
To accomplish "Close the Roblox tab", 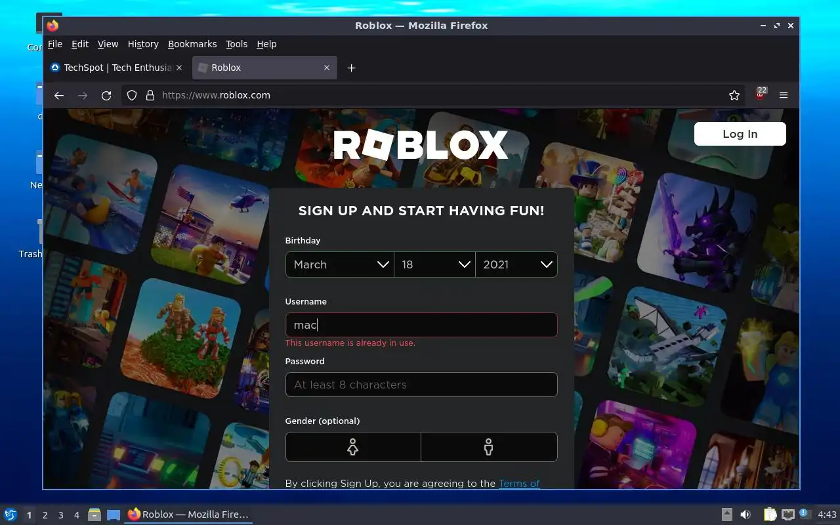I will [x=327, y=68].
